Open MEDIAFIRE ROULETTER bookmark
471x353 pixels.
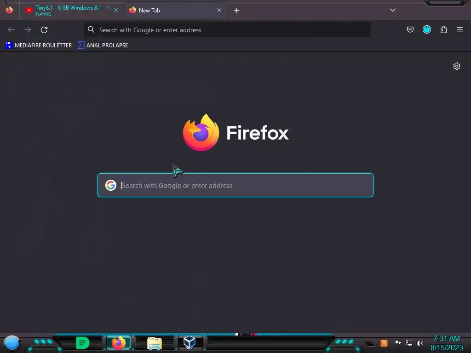coord(39,46)
